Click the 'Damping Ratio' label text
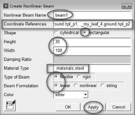The image size is (135, 115). (x=17, y=59)
